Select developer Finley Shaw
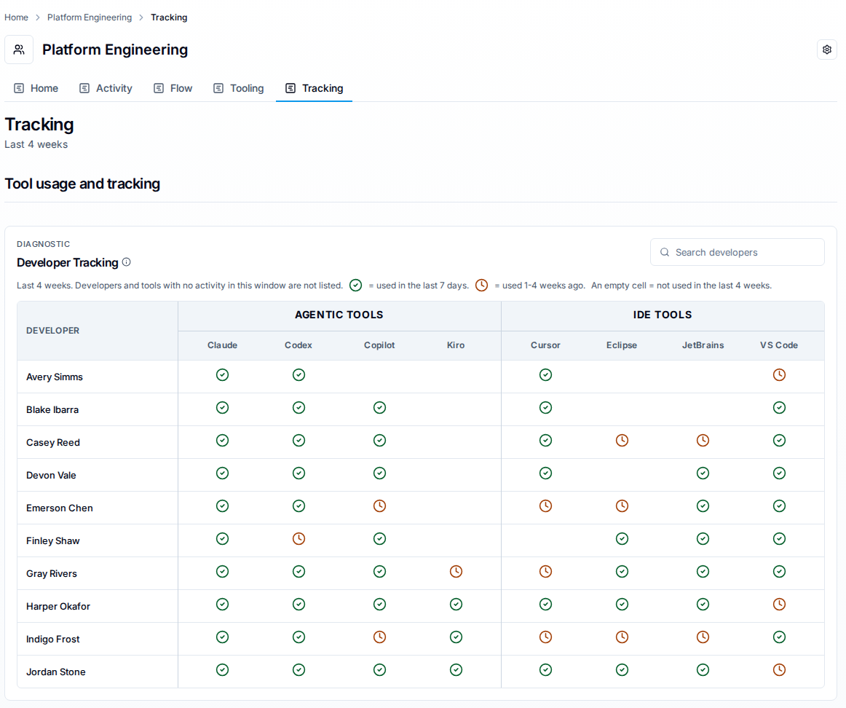846x708 pixels. pos(53,541)
